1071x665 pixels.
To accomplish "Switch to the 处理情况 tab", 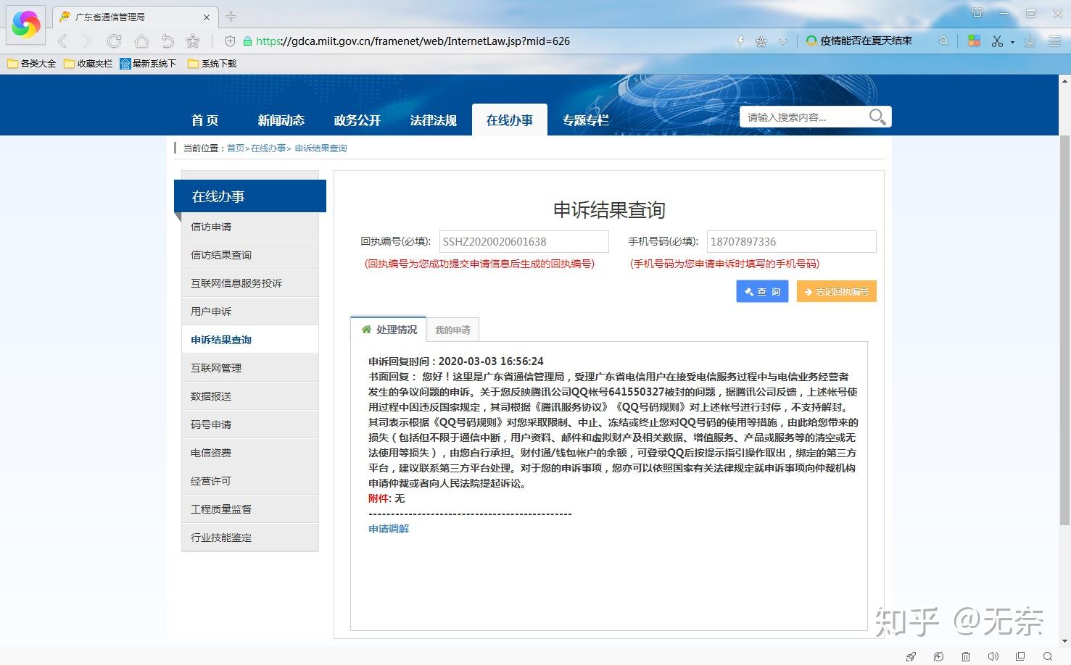I will pos(389,330).
